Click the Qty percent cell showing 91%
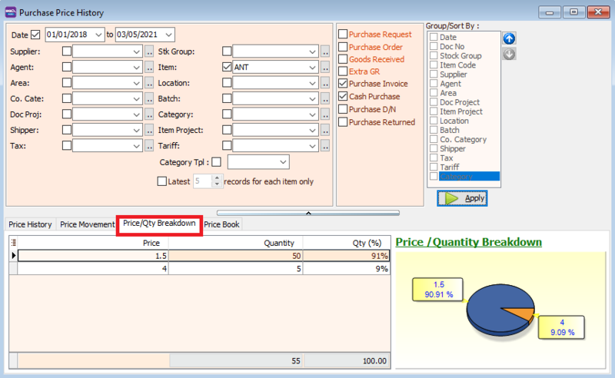The height and width of the screenshot is (378, 615). (347, 256)
